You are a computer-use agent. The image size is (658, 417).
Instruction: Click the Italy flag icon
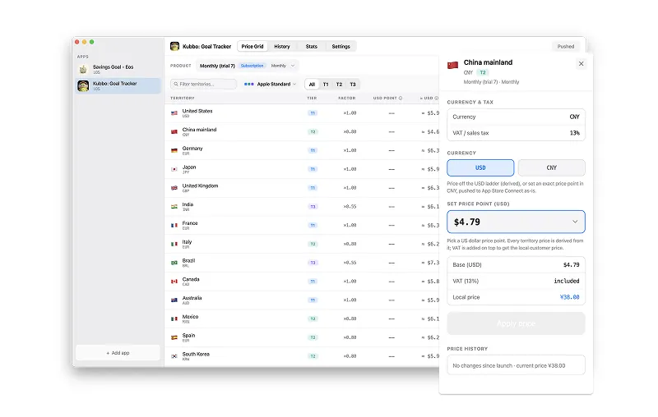174,244
